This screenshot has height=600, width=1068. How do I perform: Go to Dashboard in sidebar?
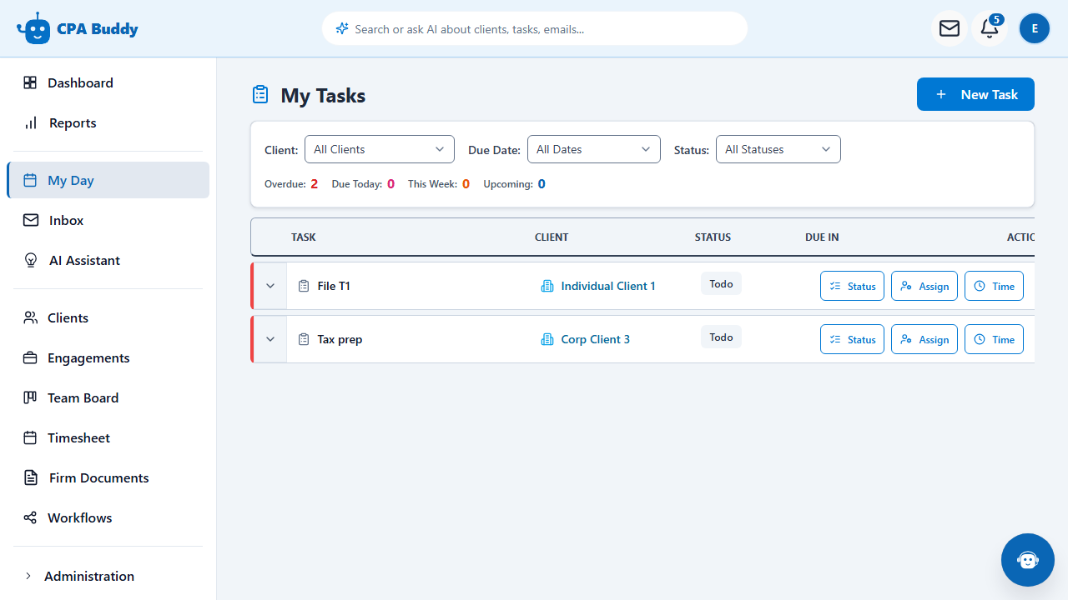pyautogui.click(x=108, y=82)
